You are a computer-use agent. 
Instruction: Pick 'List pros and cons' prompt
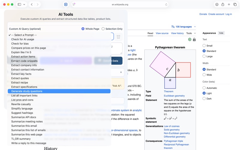click(59, 100)
